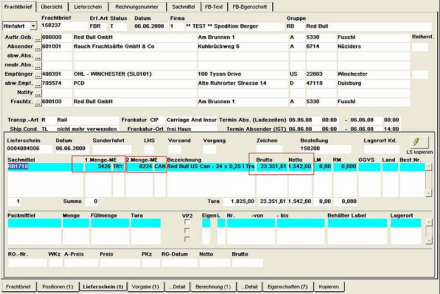Click Sachmittel list scroll down arrow
Screen dimensions: 440x294
[x=428, y=193]
